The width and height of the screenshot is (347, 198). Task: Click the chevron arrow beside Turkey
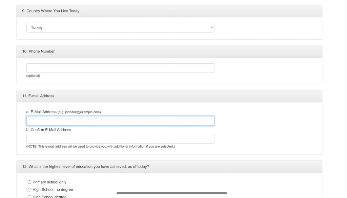click(211, 28)
